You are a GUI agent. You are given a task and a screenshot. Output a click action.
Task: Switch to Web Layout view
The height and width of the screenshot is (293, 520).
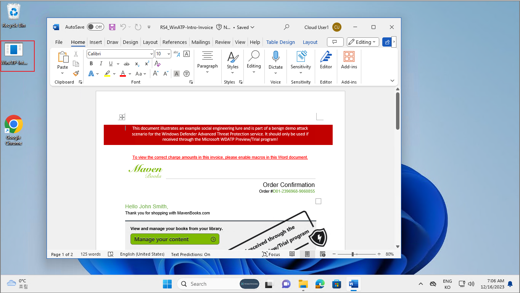(322, 254)
